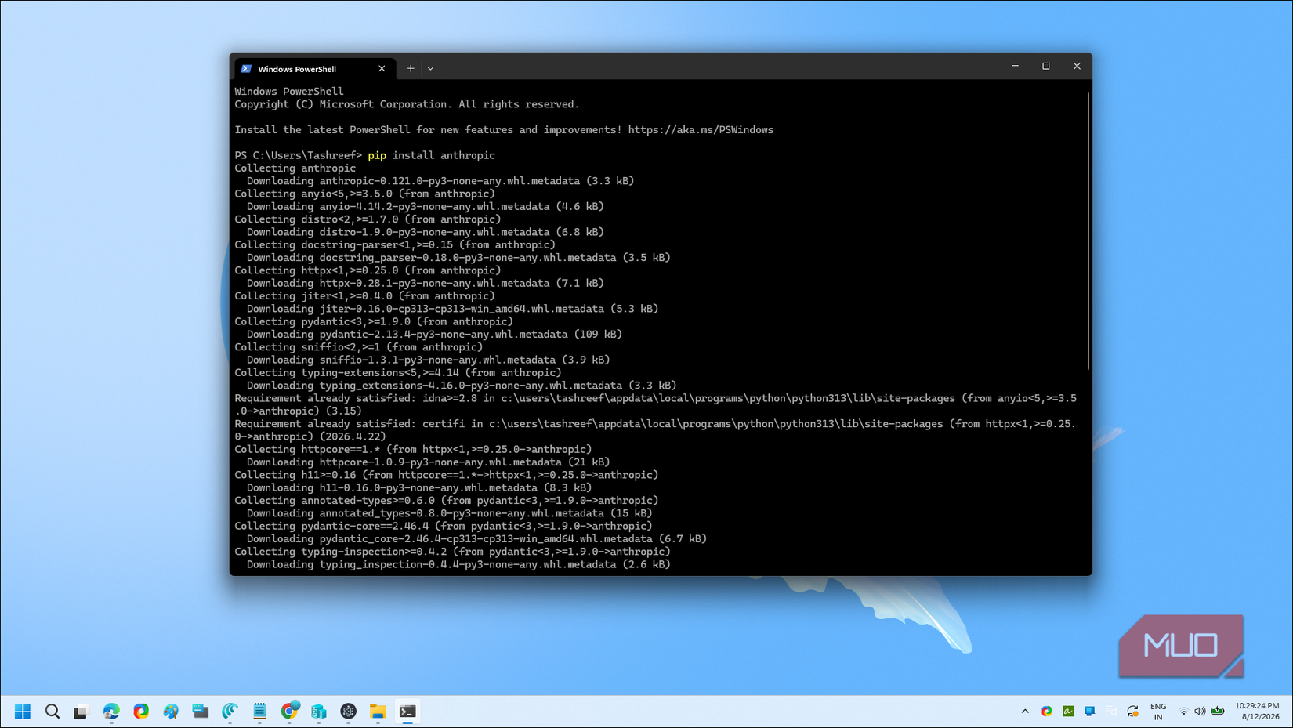Open File Explorer from the taskbar
Image resolution: width=1293 pixels, height=728 pixels.
pos(378,711)
